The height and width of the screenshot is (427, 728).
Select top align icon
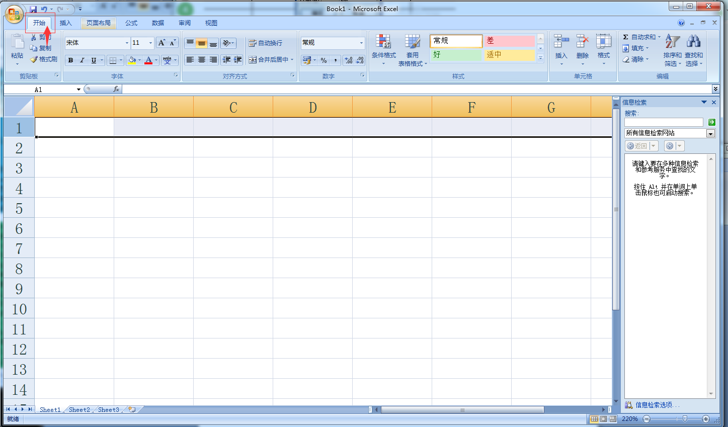pyautogui.click(x=190, y=43)
